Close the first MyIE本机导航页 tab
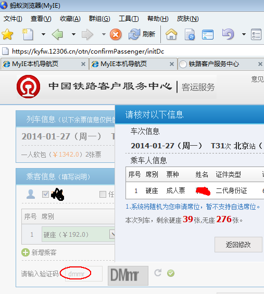264x294 pixels. (x=83, y=65)
